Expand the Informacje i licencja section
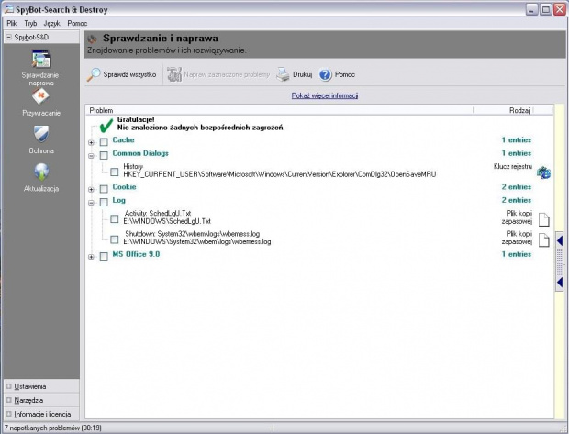Screen dimensions: 569x434 coord(8,414)
